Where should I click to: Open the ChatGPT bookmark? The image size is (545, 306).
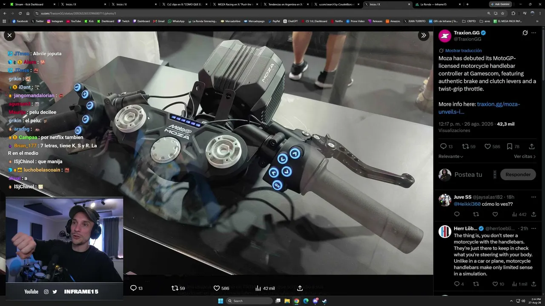coord(291,21)
